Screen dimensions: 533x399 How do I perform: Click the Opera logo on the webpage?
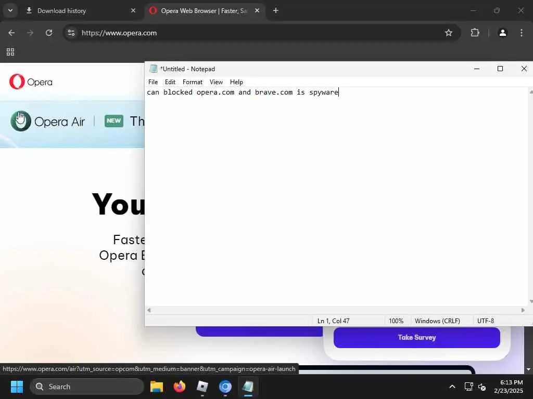31,82
